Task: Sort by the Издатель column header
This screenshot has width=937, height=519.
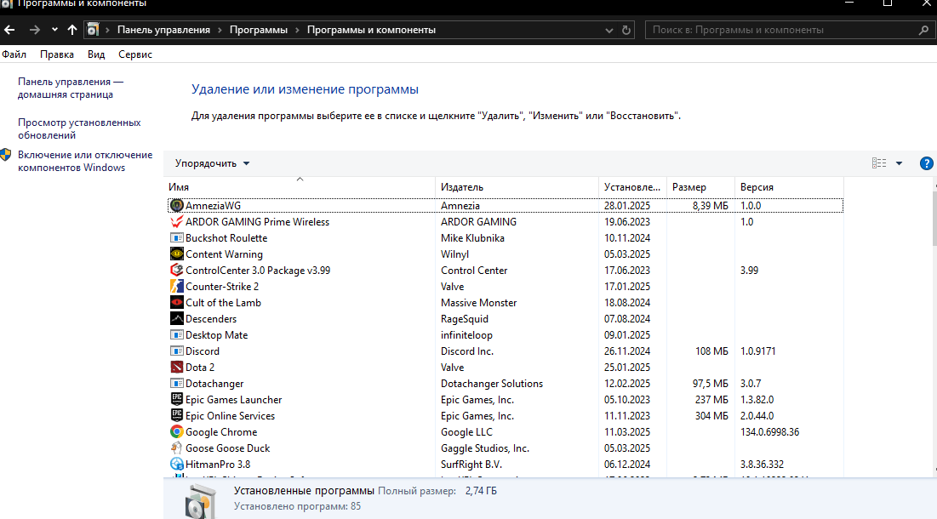Action: [517, 187]
